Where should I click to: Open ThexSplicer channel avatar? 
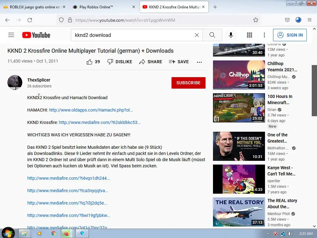click(x=15, y=82)
